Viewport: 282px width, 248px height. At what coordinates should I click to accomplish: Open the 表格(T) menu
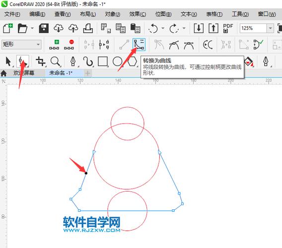click(214, 14)
